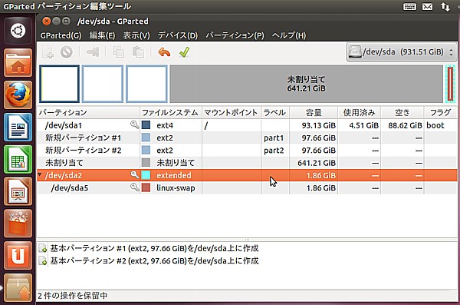The image size is (460, 305).
Task: Open the ヘルプ(H) menu
Action: [289, 35]
